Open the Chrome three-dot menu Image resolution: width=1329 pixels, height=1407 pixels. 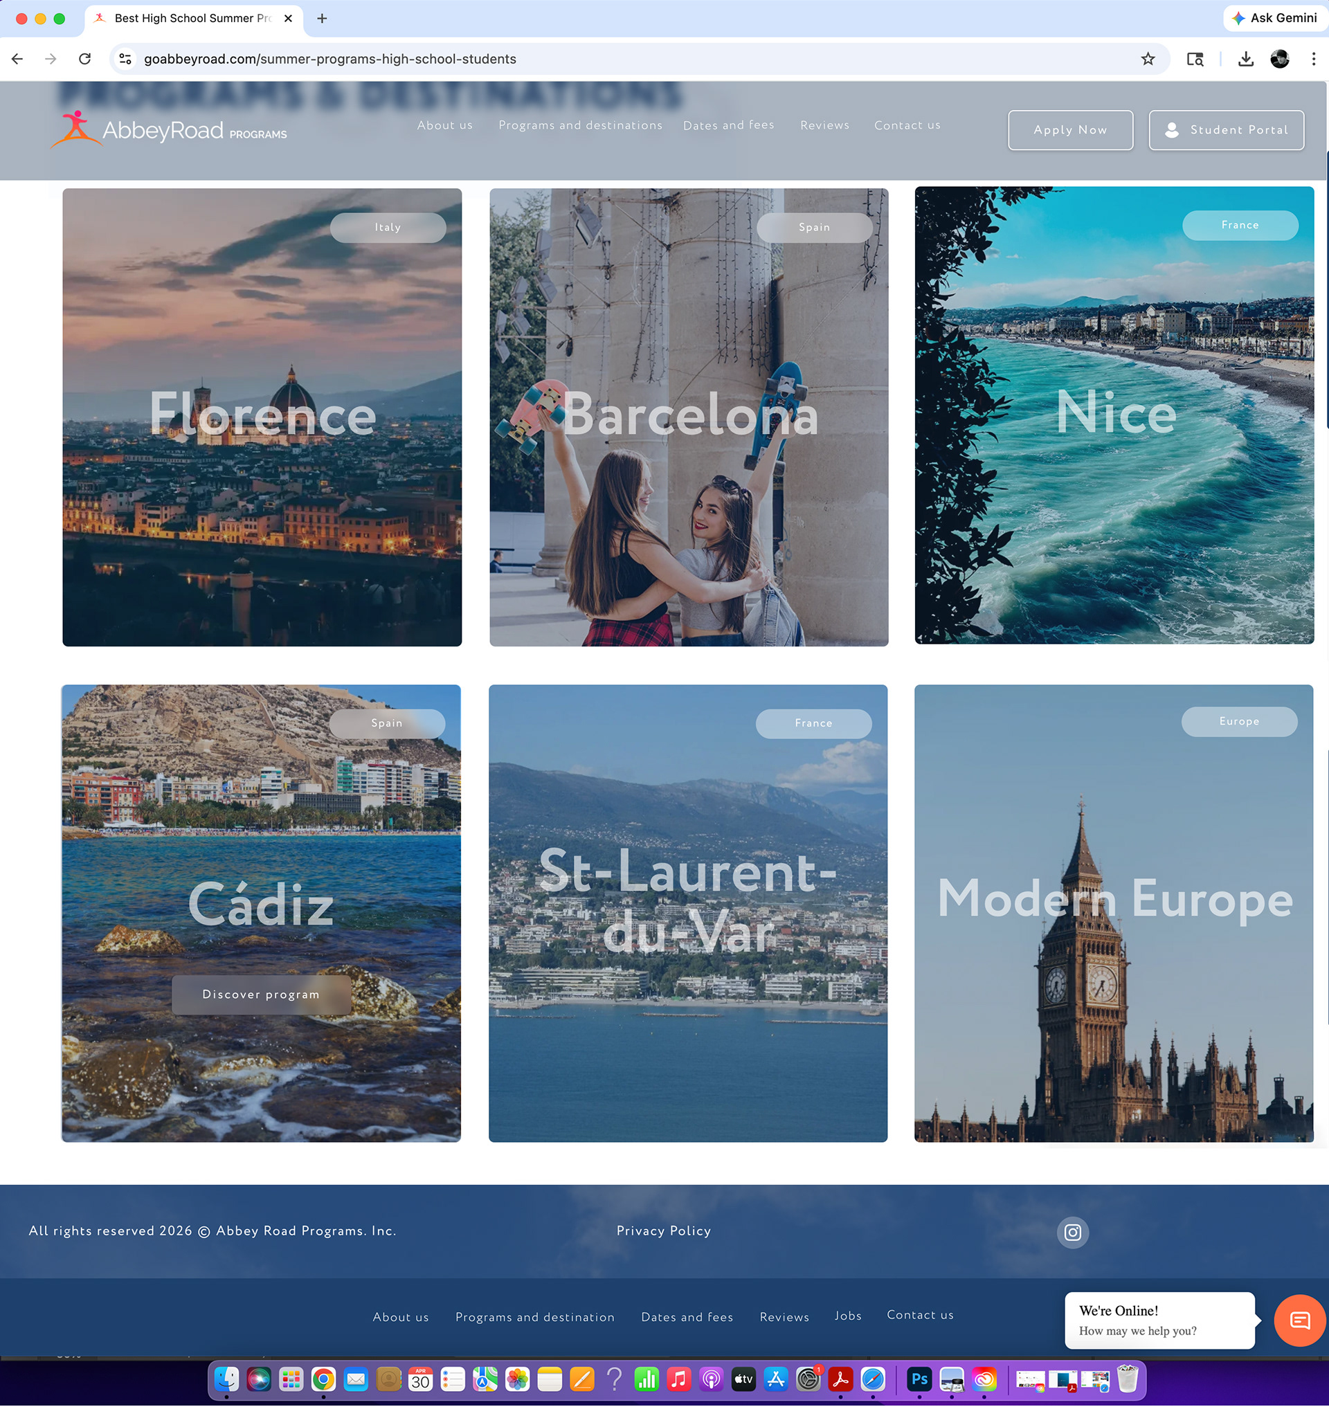click(x=1312, y=59)
